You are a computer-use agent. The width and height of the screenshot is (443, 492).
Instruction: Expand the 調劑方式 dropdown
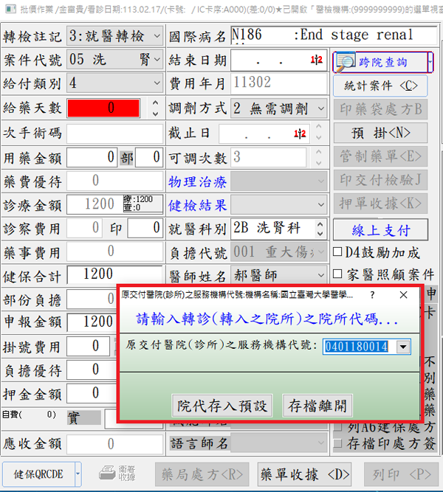(321, 108)
